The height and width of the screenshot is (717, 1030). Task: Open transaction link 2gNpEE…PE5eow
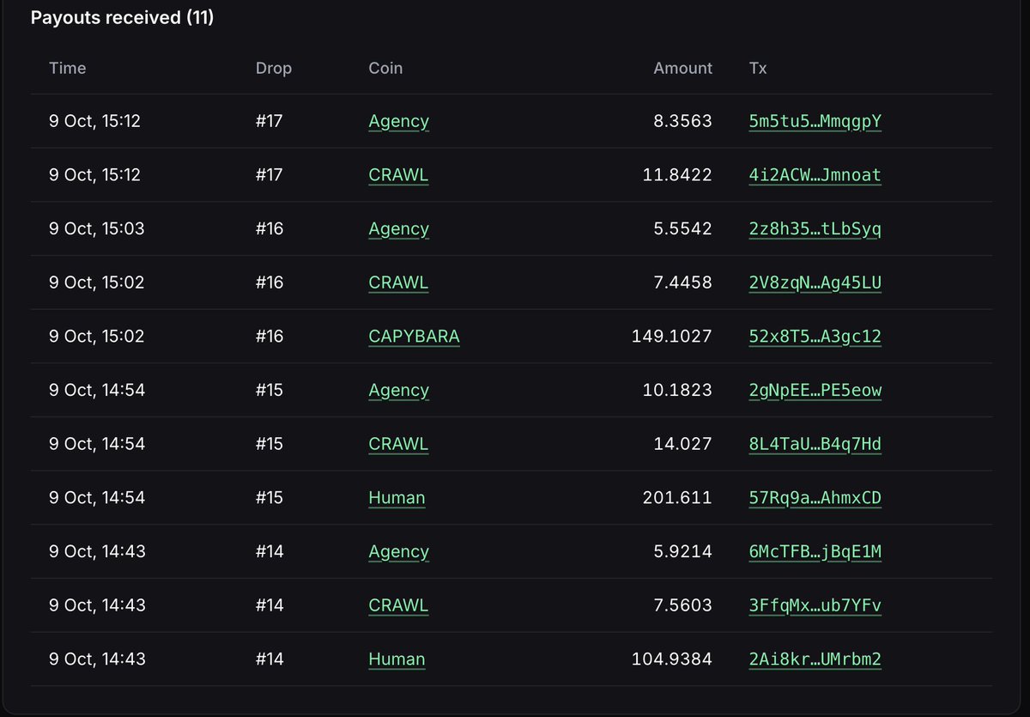pos(815,390)
